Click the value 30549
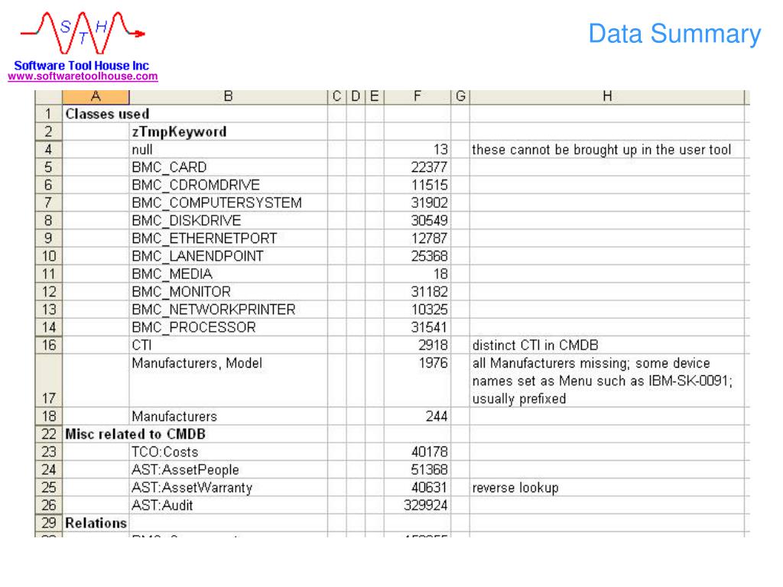Screen dimensions: 783x587 click(x=429, y=221)
